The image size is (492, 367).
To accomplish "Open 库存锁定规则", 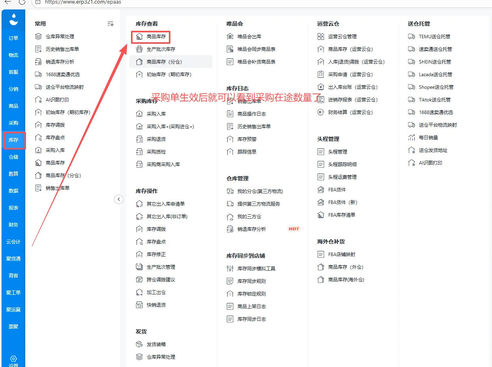I will click(252, 294).
